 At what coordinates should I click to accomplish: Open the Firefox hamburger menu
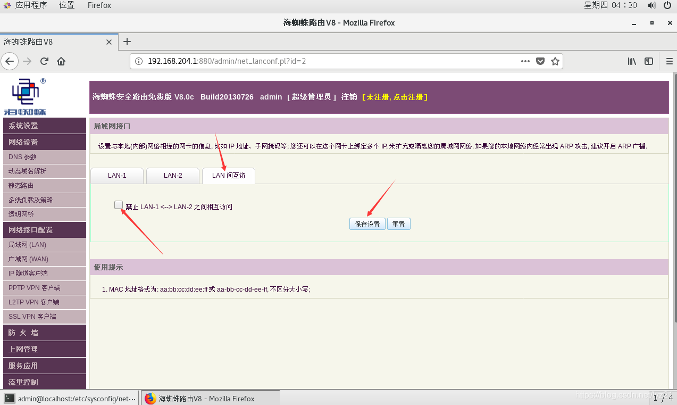click(670, 61)
